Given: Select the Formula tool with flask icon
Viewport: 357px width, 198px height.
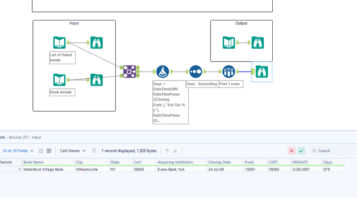Looking at the screenshot, I should (x=163, y=72).
